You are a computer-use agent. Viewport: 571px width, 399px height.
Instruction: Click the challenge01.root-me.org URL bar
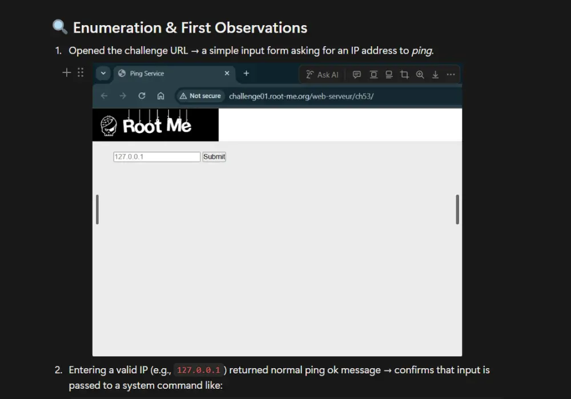(x=301, y=96)
